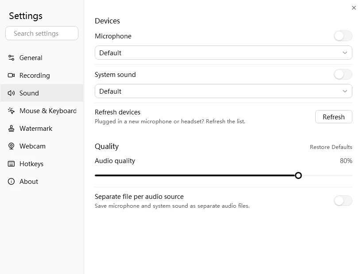Click the Recording camera icon
Screen dimensions: 363x274
(11, 75)
